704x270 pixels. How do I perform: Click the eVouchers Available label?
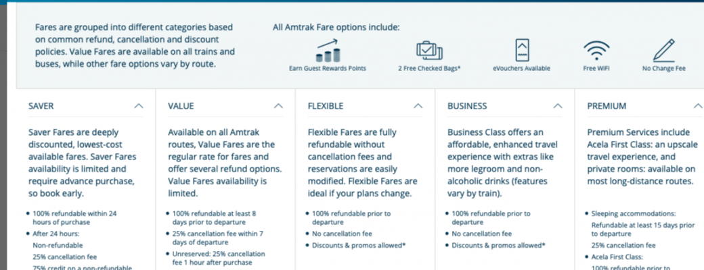pyautogui.click(x=521, y=68)
